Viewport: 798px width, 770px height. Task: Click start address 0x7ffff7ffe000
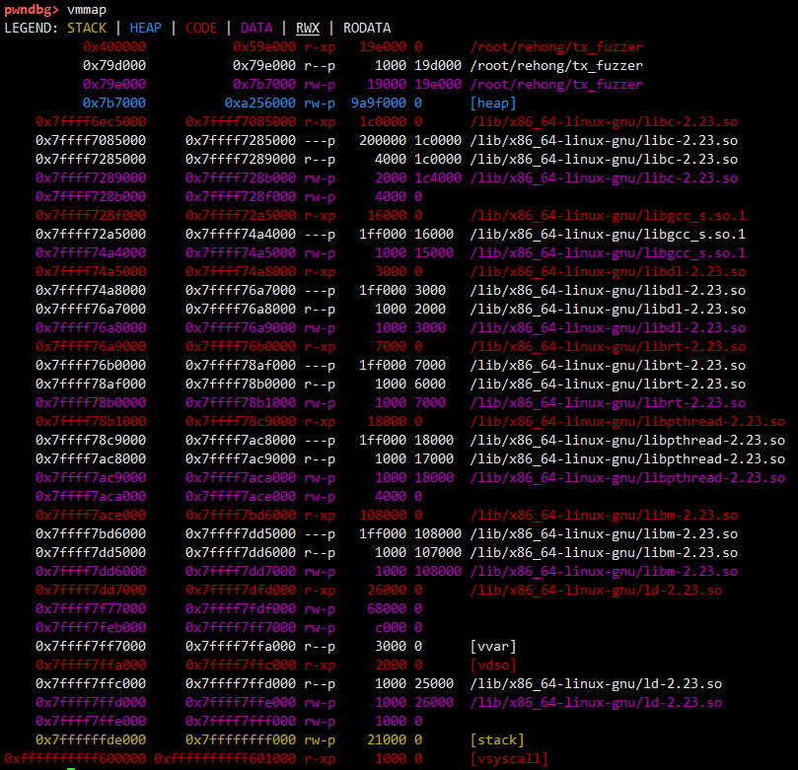pyautogui.click(x=91, y=721)
